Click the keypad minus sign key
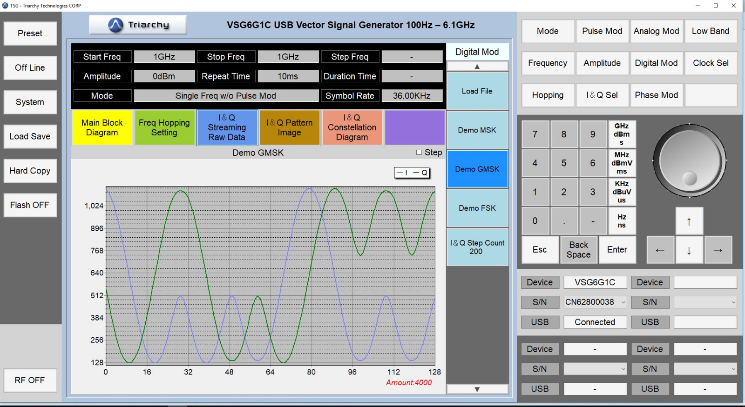Screen dimensions: 745x407 pos(593,221)
